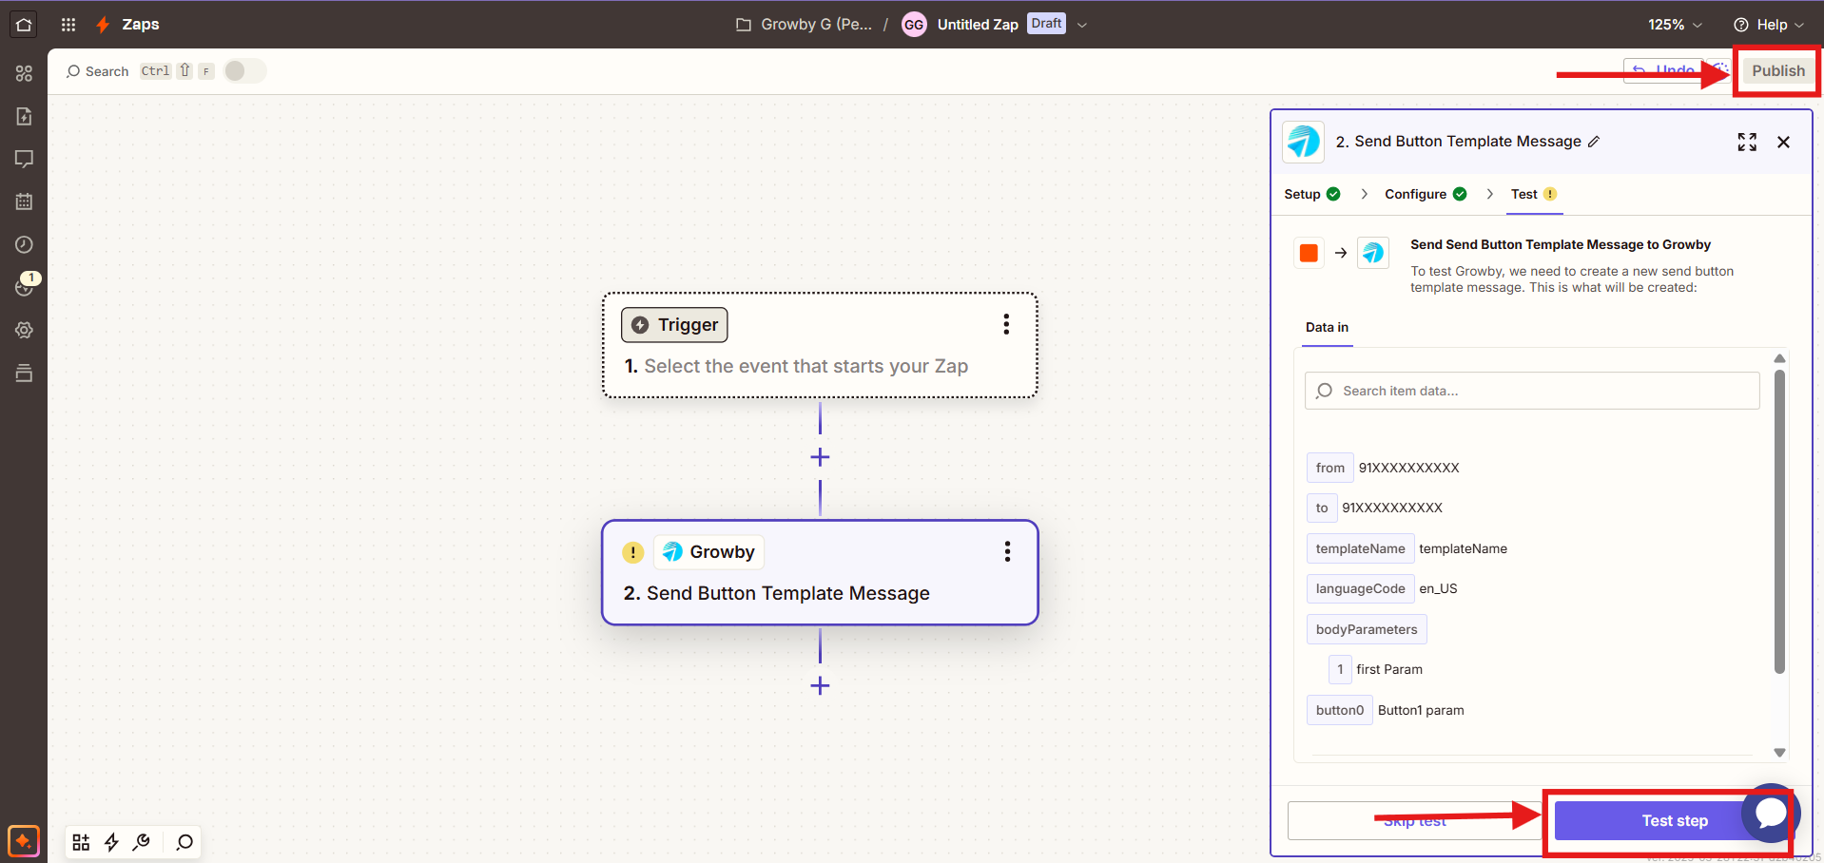Open the chat support bubble

(1770, 813)
